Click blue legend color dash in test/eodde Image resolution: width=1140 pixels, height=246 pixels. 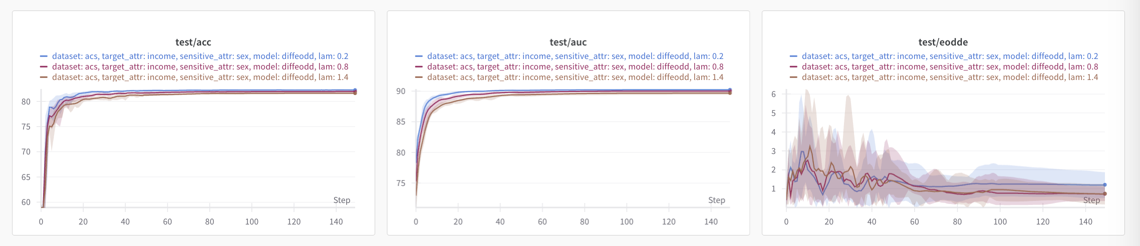793,56
